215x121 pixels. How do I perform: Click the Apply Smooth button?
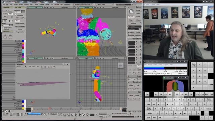(x=20, y=24)
